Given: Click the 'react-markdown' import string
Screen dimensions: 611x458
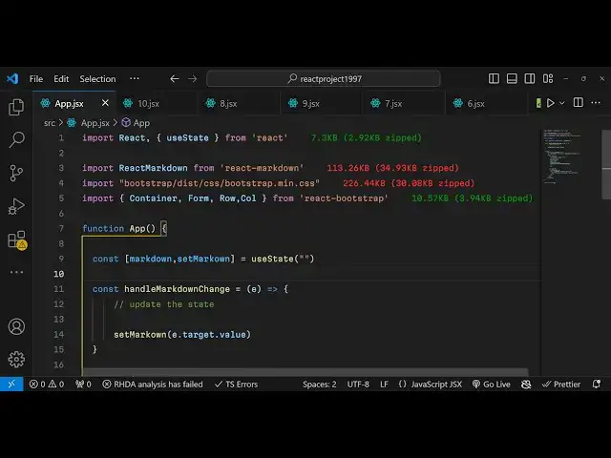Looking at the screenshot, I should pos(262,168).
